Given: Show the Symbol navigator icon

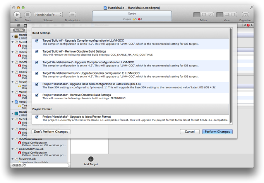Looking at the screenshot, I should 26,25.
